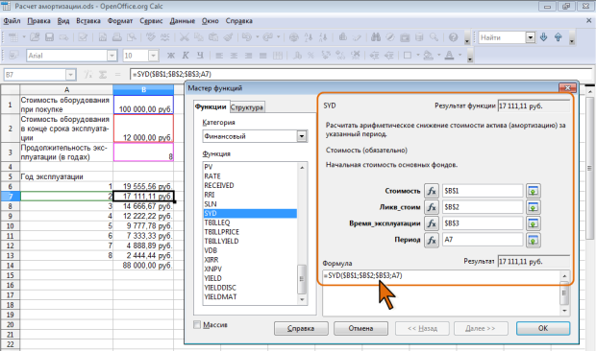596x351 pixels.
Task: Click the Gallery icon in toolbar
Action: tap(405, 37)
